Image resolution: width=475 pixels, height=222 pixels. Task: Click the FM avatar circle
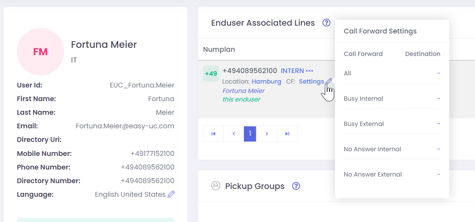[x=40, y=52]
